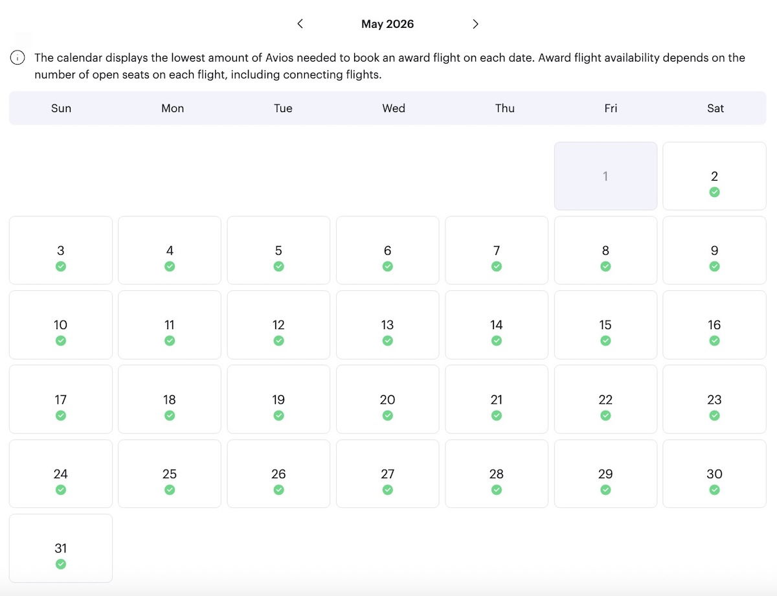This screenshot has height=596, width=777.
Task: Pick the date May 29
Action: pos(605,474)
